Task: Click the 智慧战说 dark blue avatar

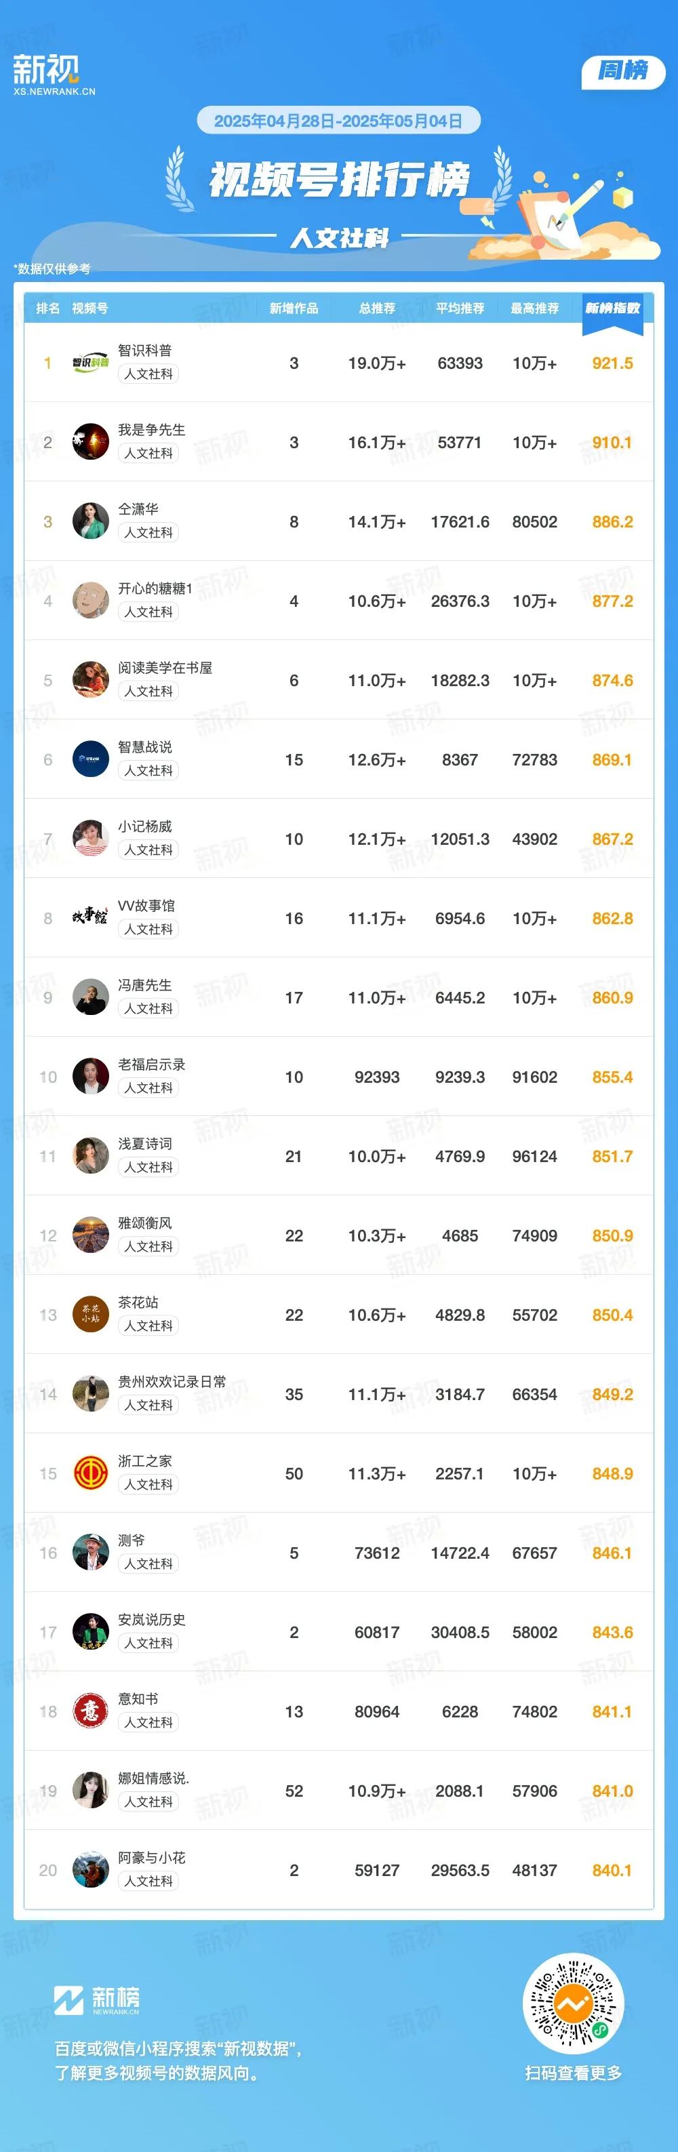Action: [x=90, y=759]
